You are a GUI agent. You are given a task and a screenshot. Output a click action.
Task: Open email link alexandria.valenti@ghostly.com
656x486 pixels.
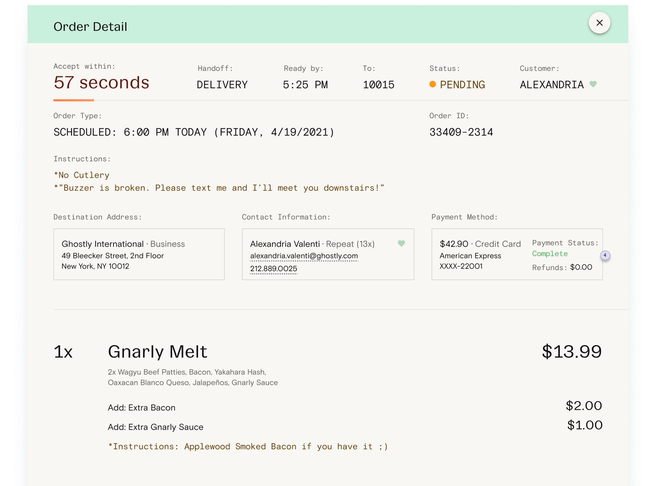[x=304, y=256]
